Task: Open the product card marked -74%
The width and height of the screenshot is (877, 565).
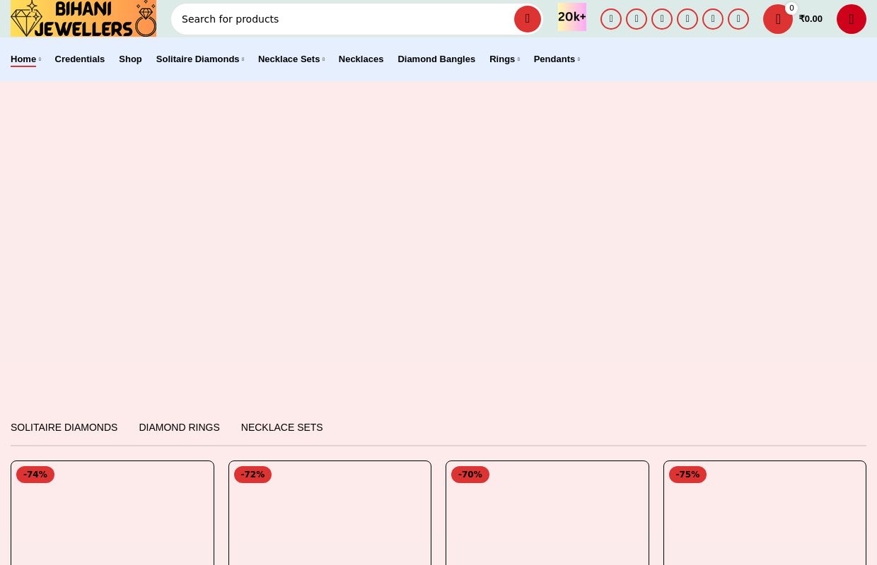Action: click(112, 513)
